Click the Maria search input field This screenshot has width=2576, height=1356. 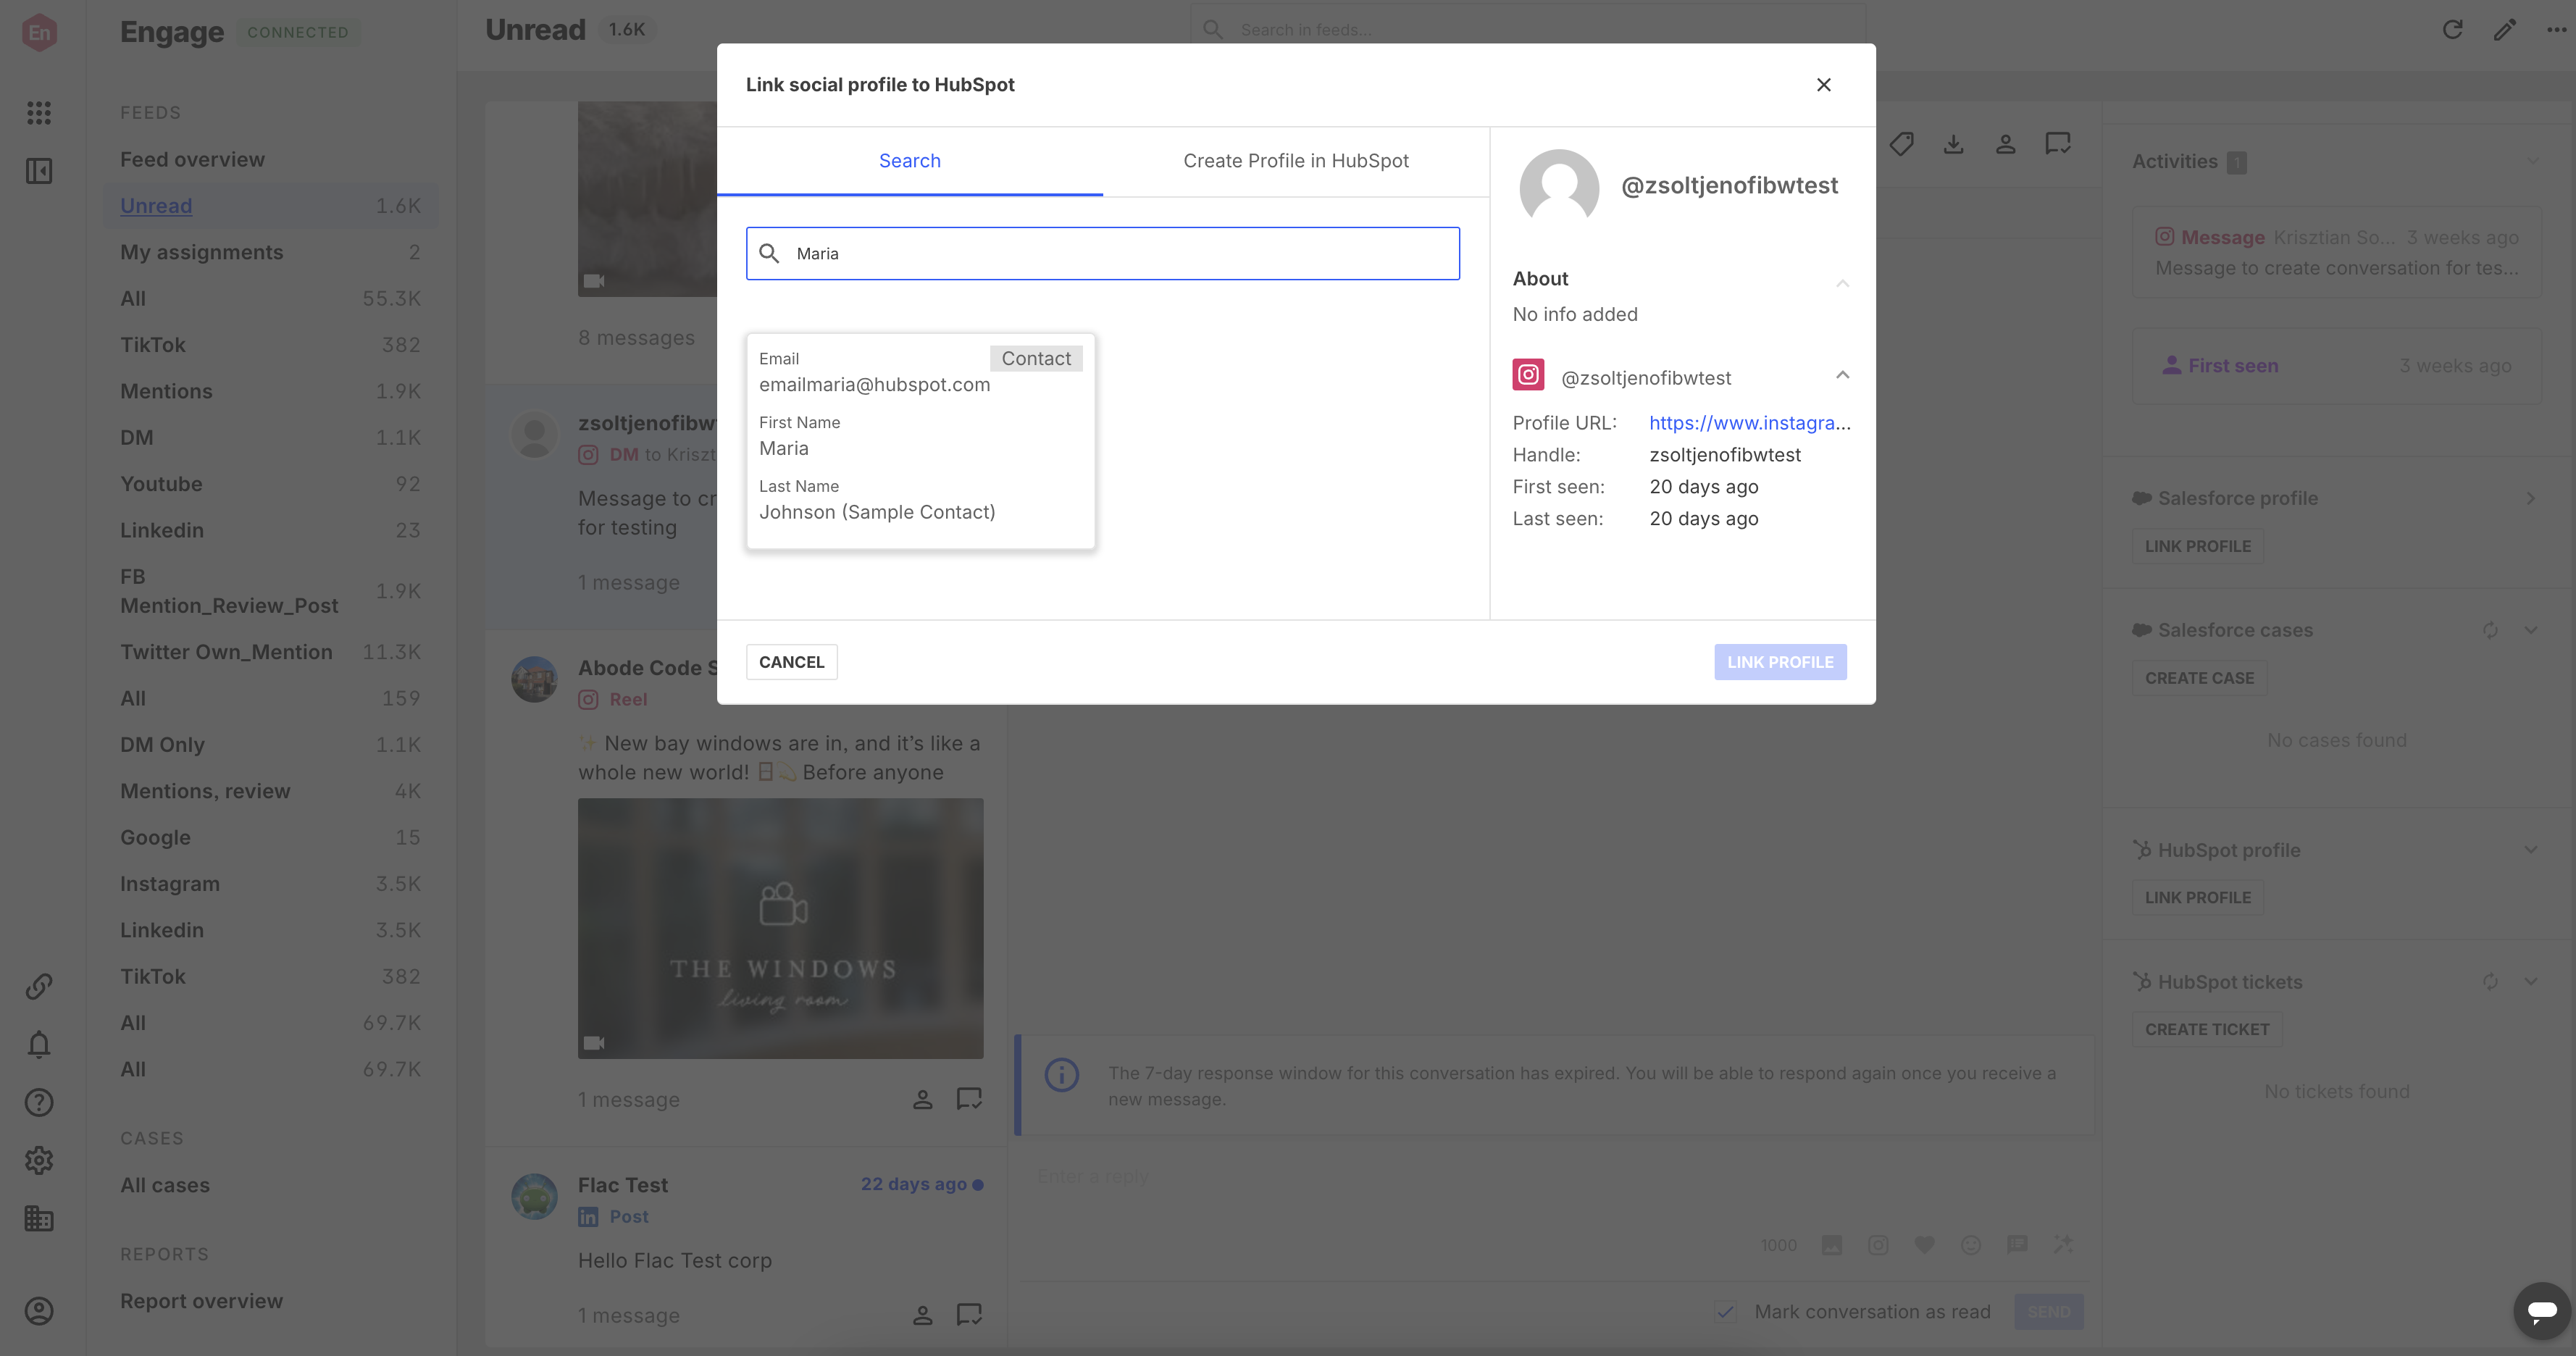(x=1102, y=253)
